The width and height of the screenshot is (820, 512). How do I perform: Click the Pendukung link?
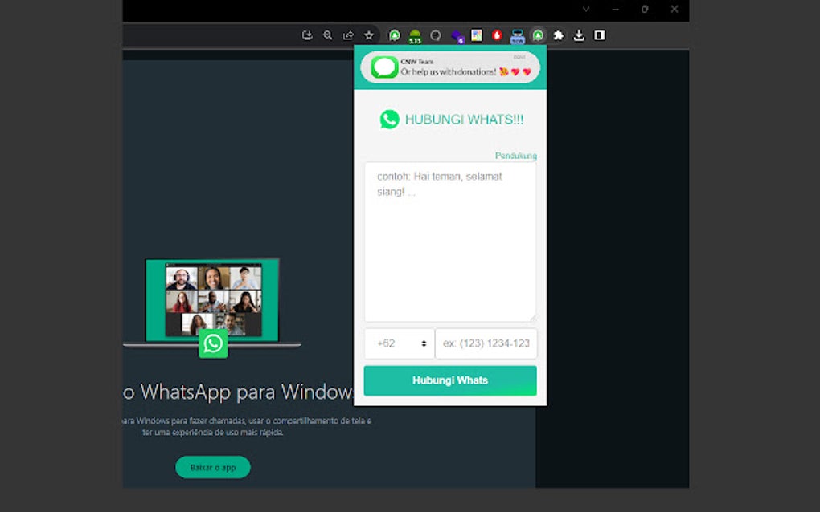point(515,156)
